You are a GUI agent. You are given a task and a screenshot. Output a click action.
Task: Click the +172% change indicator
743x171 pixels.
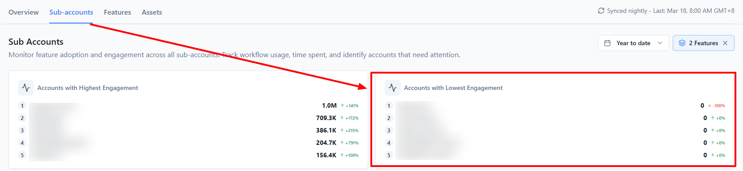point(349,118)
